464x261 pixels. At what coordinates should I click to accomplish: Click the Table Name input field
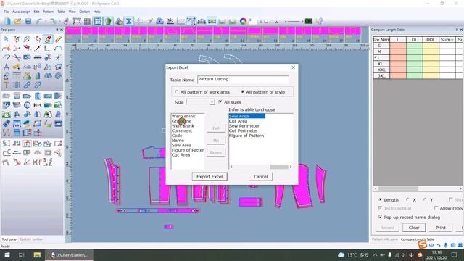click(x=243, y=79)
